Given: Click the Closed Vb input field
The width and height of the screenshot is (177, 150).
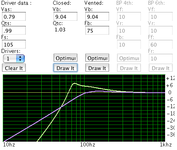Looking at the screenshot, I should tap(65, 16).
